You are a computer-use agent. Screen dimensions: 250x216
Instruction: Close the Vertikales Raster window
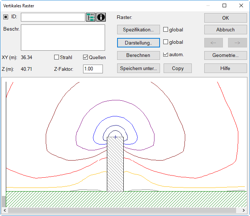pos(241,5)
